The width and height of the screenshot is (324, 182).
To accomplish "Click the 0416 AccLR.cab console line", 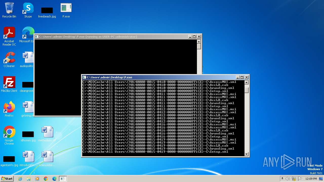I will pyautogui.click(x=155, y=130).
